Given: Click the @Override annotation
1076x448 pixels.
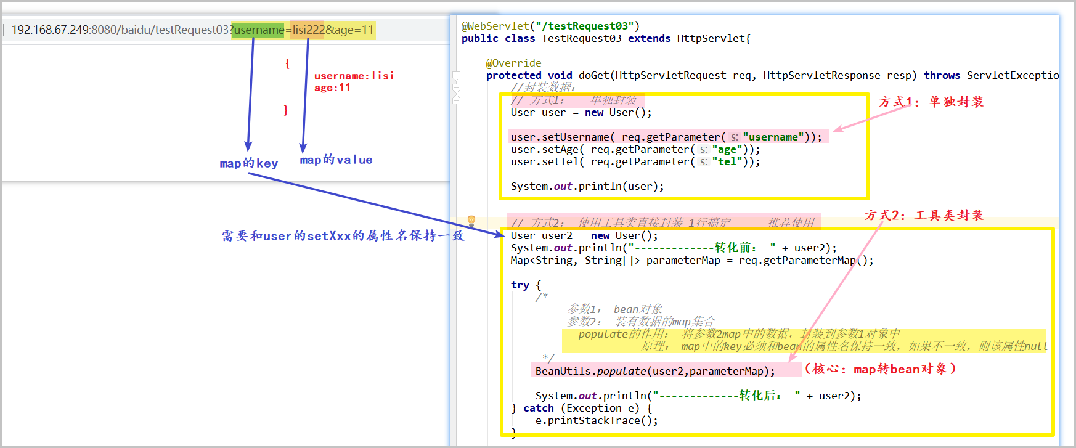Looking at the screenshot, I should tap(513, 63).
